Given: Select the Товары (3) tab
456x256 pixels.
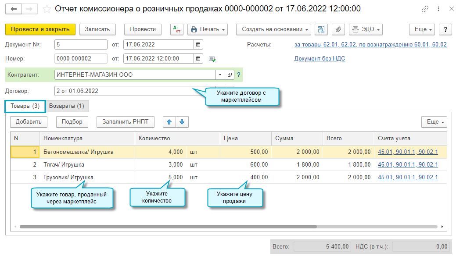Looking at the screenshot, I should point(25,106).
